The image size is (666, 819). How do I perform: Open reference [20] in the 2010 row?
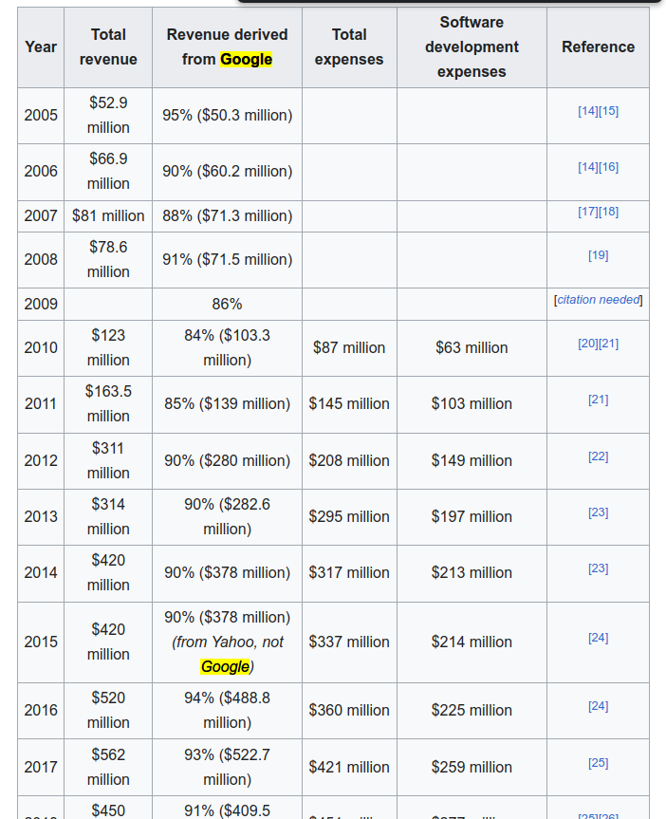tap(588, 344)
